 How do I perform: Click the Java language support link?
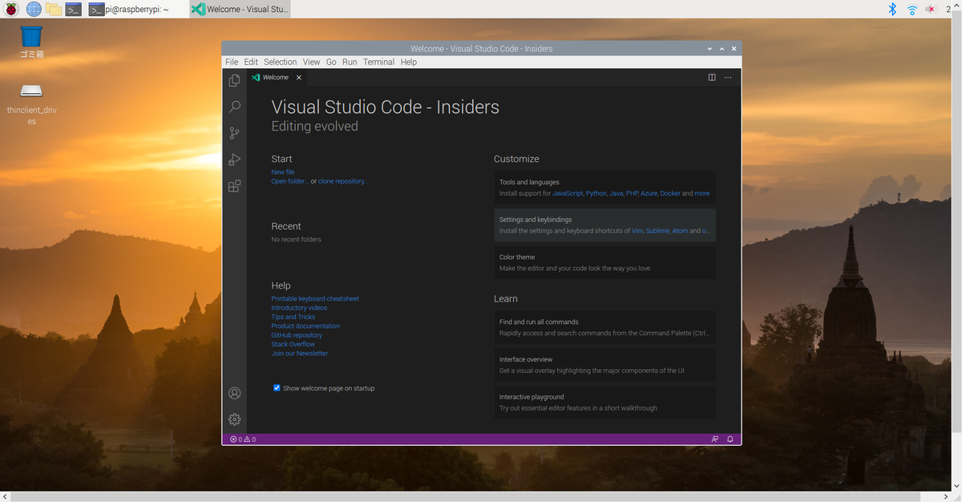616,193
